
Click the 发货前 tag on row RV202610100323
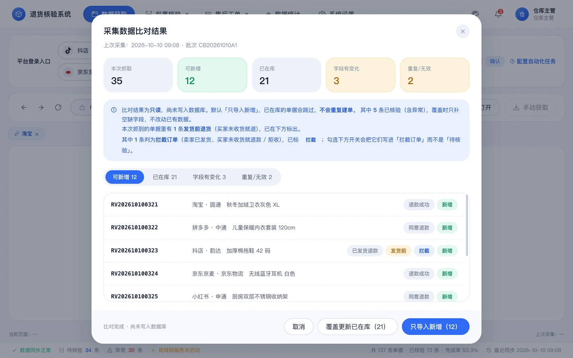(x=398, y=251)
